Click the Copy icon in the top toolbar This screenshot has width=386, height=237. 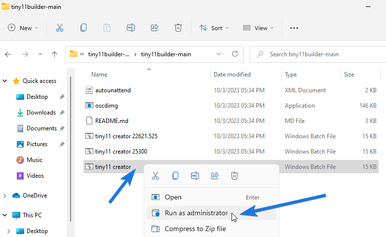83,28
